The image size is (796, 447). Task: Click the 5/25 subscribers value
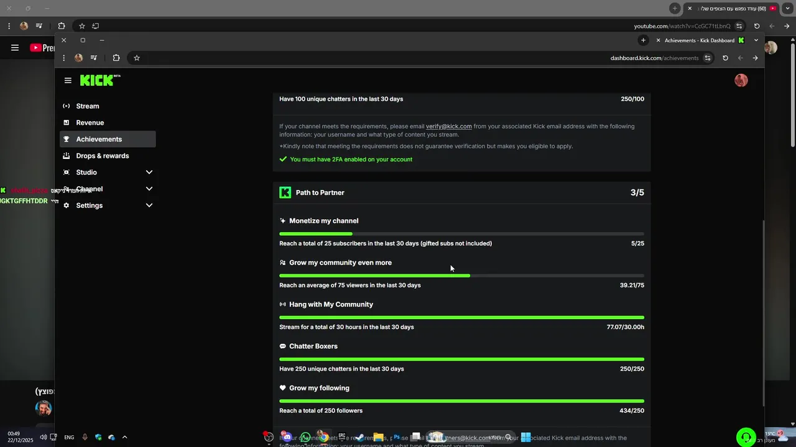pyautogui.click(x=637, y=244)
